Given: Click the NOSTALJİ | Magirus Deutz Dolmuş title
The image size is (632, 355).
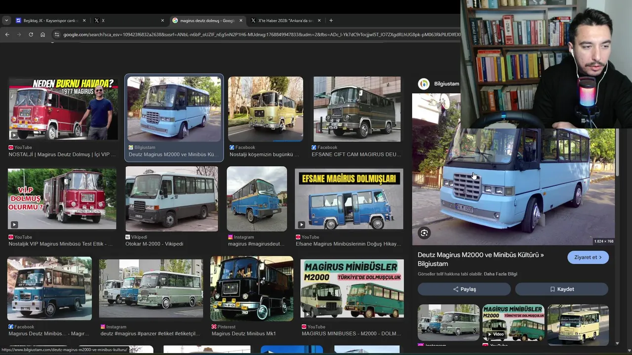Looking at the screenshot, I should [x=62, y=154].
